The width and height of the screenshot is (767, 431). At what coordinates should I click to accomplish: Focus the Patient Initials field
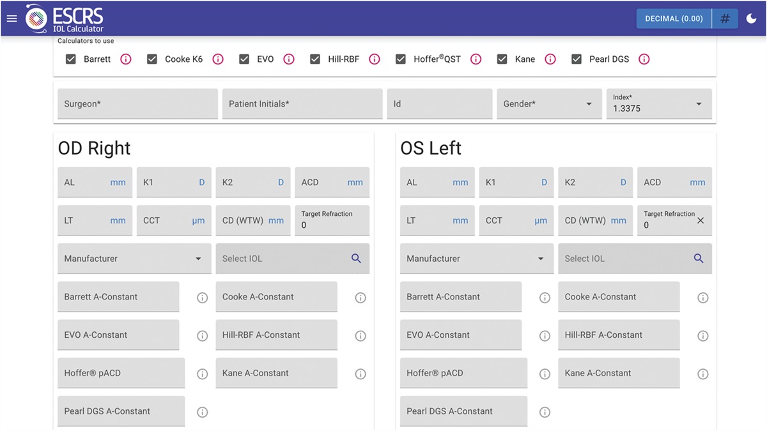pyautogui.click(x=302, y=104)
